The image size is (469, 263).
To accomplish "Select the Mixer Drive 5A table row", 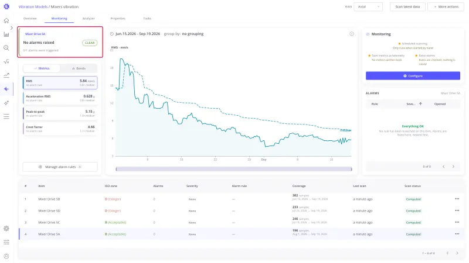I will point(242,234).
